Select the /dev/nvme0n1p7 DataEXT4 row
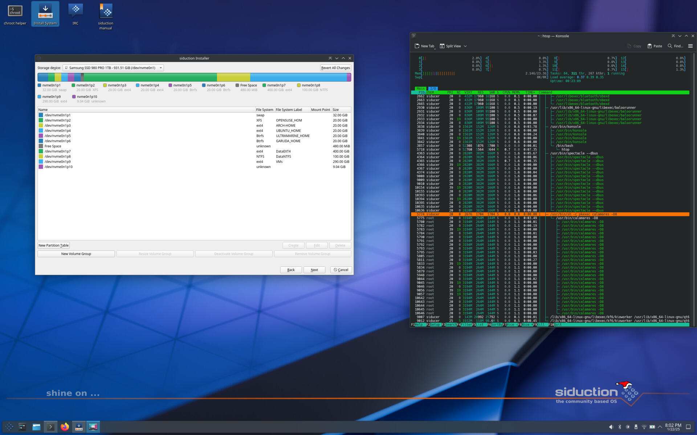 click(x=194, y=151)
